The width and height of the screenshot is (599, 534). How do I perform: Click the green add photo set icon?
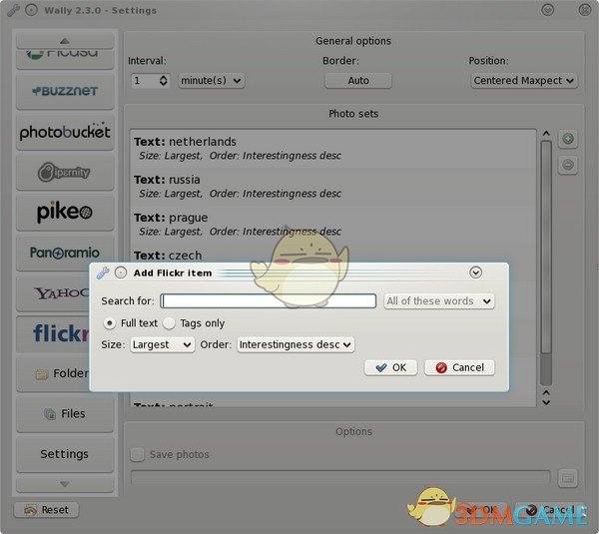tap(568, 138)
